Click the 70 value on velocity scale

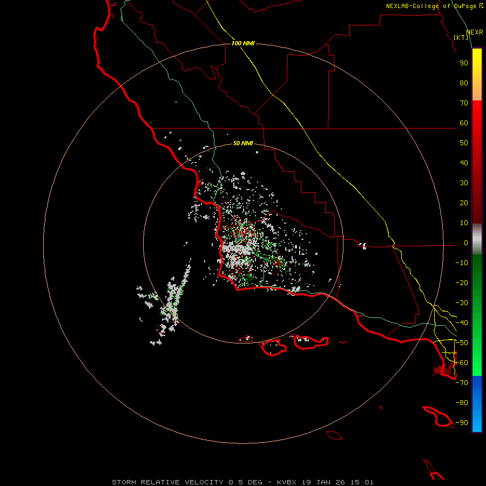[464, 103]
